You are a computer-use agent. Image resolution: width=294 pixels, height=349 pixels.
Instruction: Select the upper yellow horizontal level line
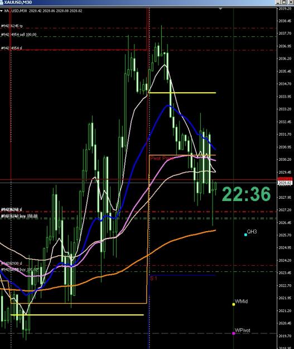(182, 93)
